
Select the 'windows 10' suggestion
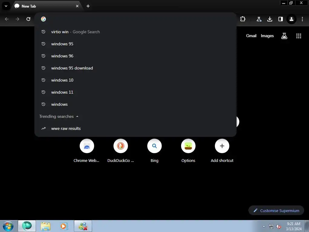(x=135, y=80)
